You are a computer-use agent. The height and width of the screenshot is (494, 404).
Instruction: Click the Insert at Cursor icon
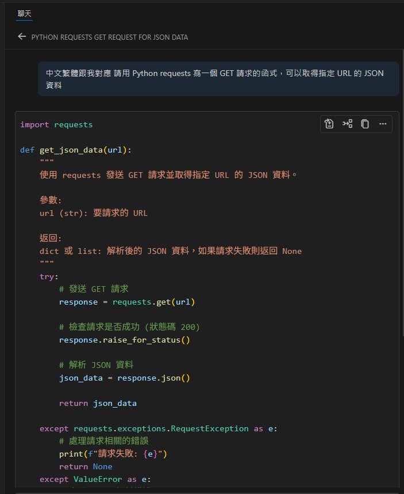point(347,123)
